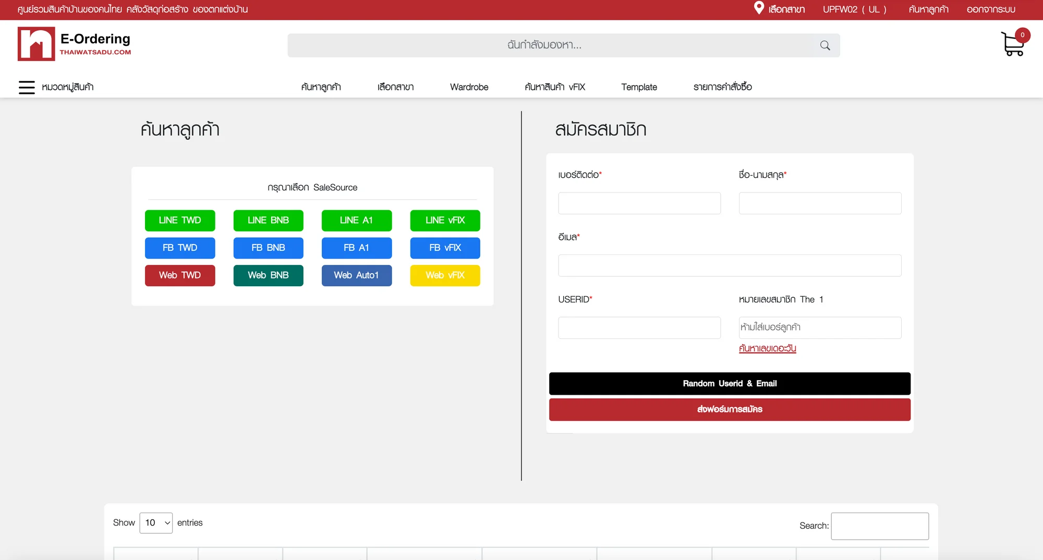Viewport: 1043px width, 560px height.
Task: Click the search magnifier icon
Action: tap(825, 45)
